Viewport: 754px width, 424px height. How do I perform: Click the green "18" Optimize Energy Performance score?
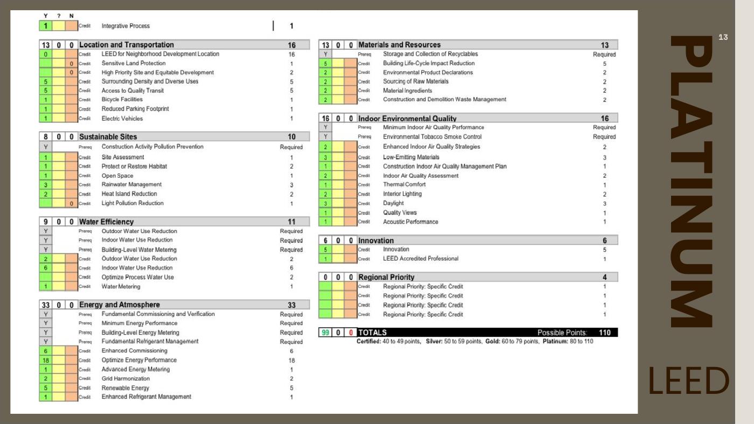(x=46, y=361)
